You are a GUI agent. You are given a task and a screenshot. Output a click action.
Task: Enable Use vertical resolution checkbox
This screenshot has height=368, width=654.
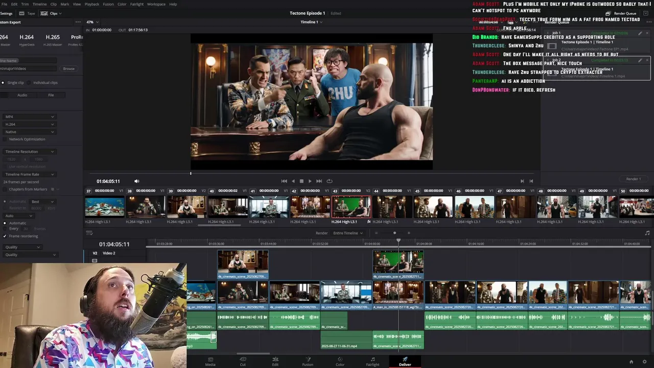(x=5, y=166)
